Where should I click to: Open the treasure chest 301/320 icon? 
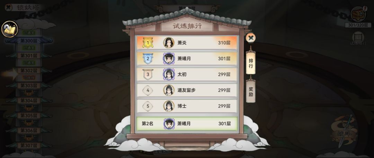pos(358,14)
